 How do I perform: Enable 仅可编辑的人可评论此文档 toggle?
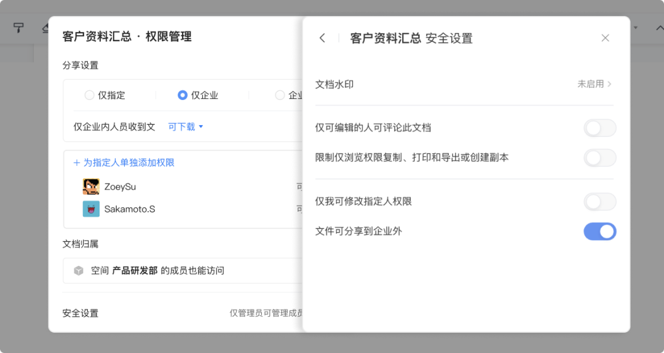599,128
